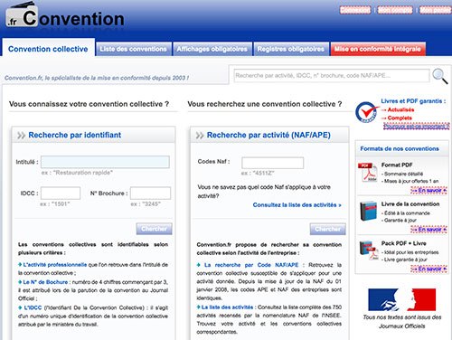Open the Connexion link at top
This screenshot has width=452, height=340.
pyautogui.click(x=355, y=10)
